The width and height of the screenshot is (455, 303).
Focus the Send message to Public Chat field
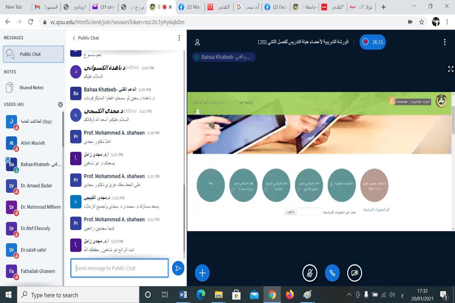[119, 268]
